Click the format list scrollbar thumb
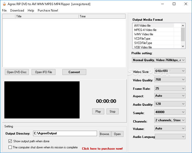This screenshot has height=153, width=192. click(183, 34)
